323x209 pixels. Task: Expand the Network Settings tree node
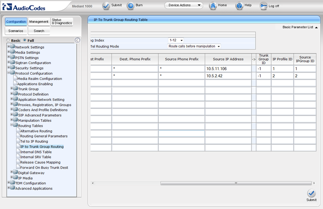click(x=9, y=47)
